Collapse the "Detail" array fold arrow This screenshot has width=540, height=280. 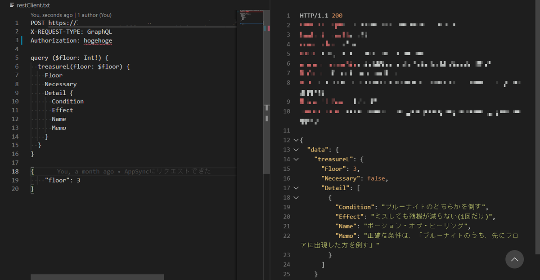coord(296,188)
